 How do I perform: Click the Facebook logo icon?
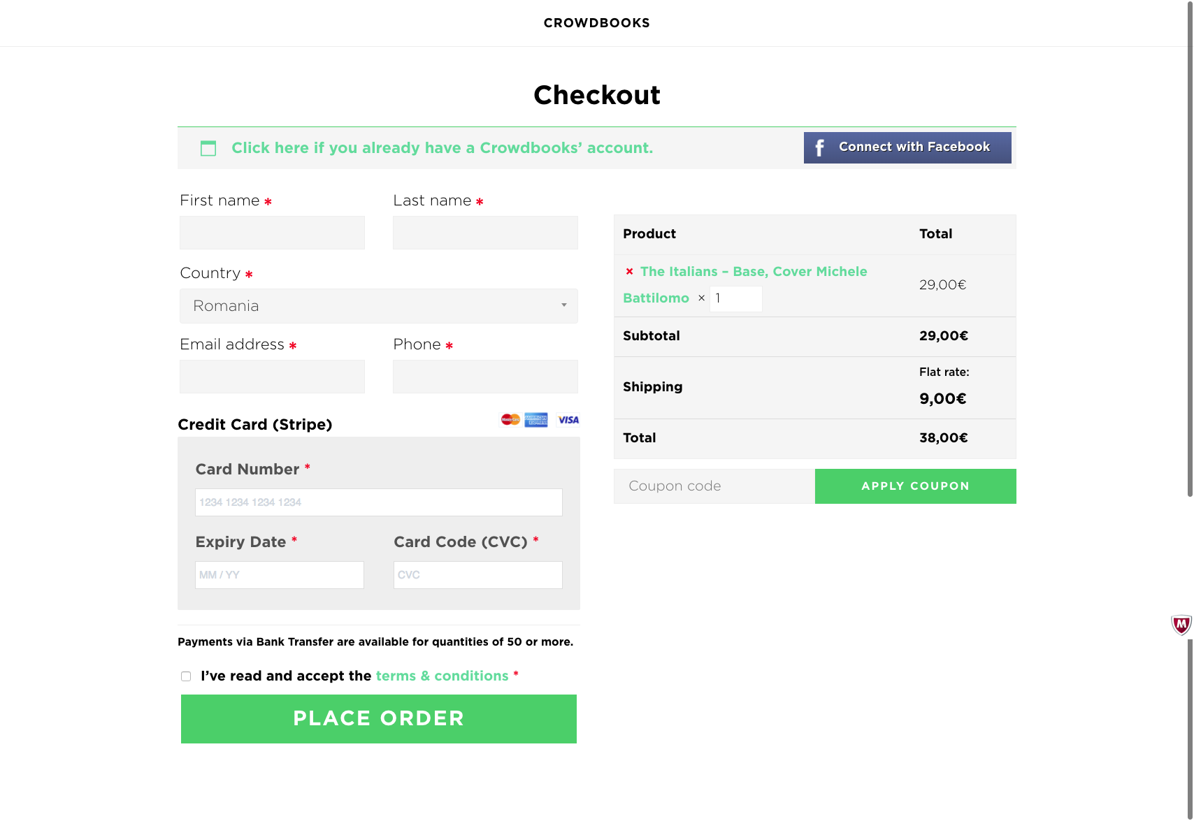tap(820, 147)
